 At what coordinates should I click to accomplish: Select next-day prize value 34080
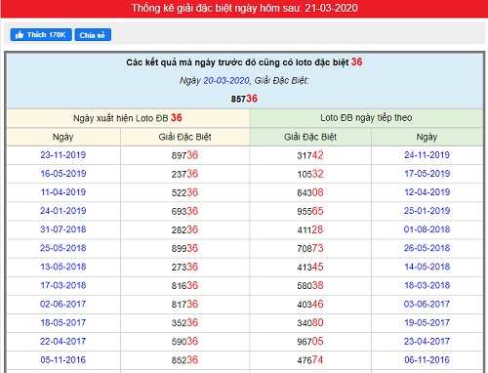coord(310,322)
